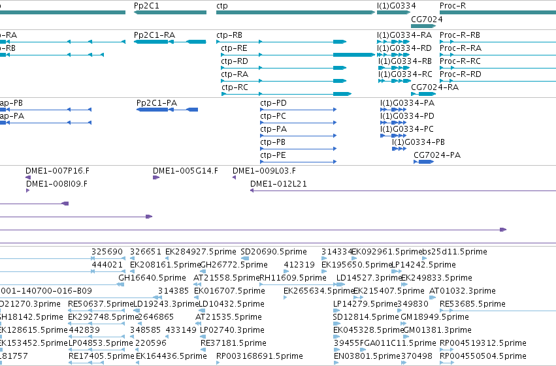
Task: Click EST SD20690.5prime
Action: click(274, 252)
